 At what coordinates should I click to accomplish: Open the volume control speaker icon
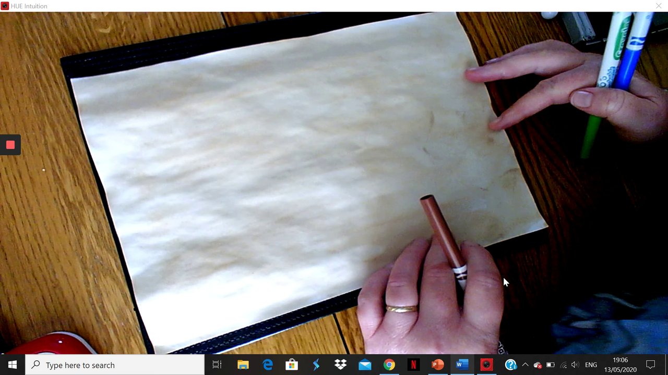coord(575,365)
